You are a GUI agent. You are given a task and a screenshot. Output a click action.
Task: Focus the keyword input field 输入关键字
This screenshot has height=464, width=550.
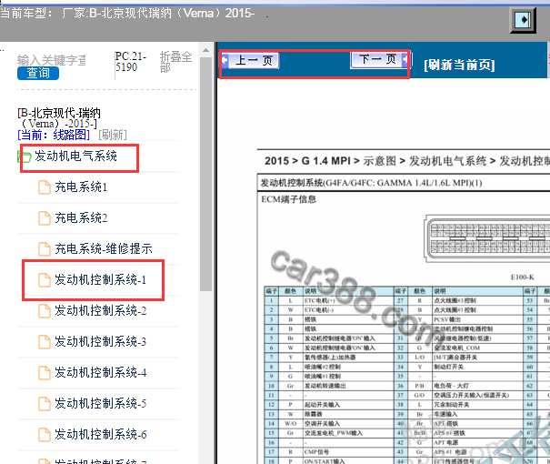pyautogui.click(x=52, y=60)
